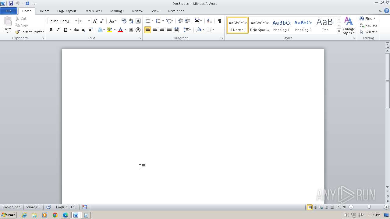
Task: Toggle Italic formatting
Action: coord(58,30)
